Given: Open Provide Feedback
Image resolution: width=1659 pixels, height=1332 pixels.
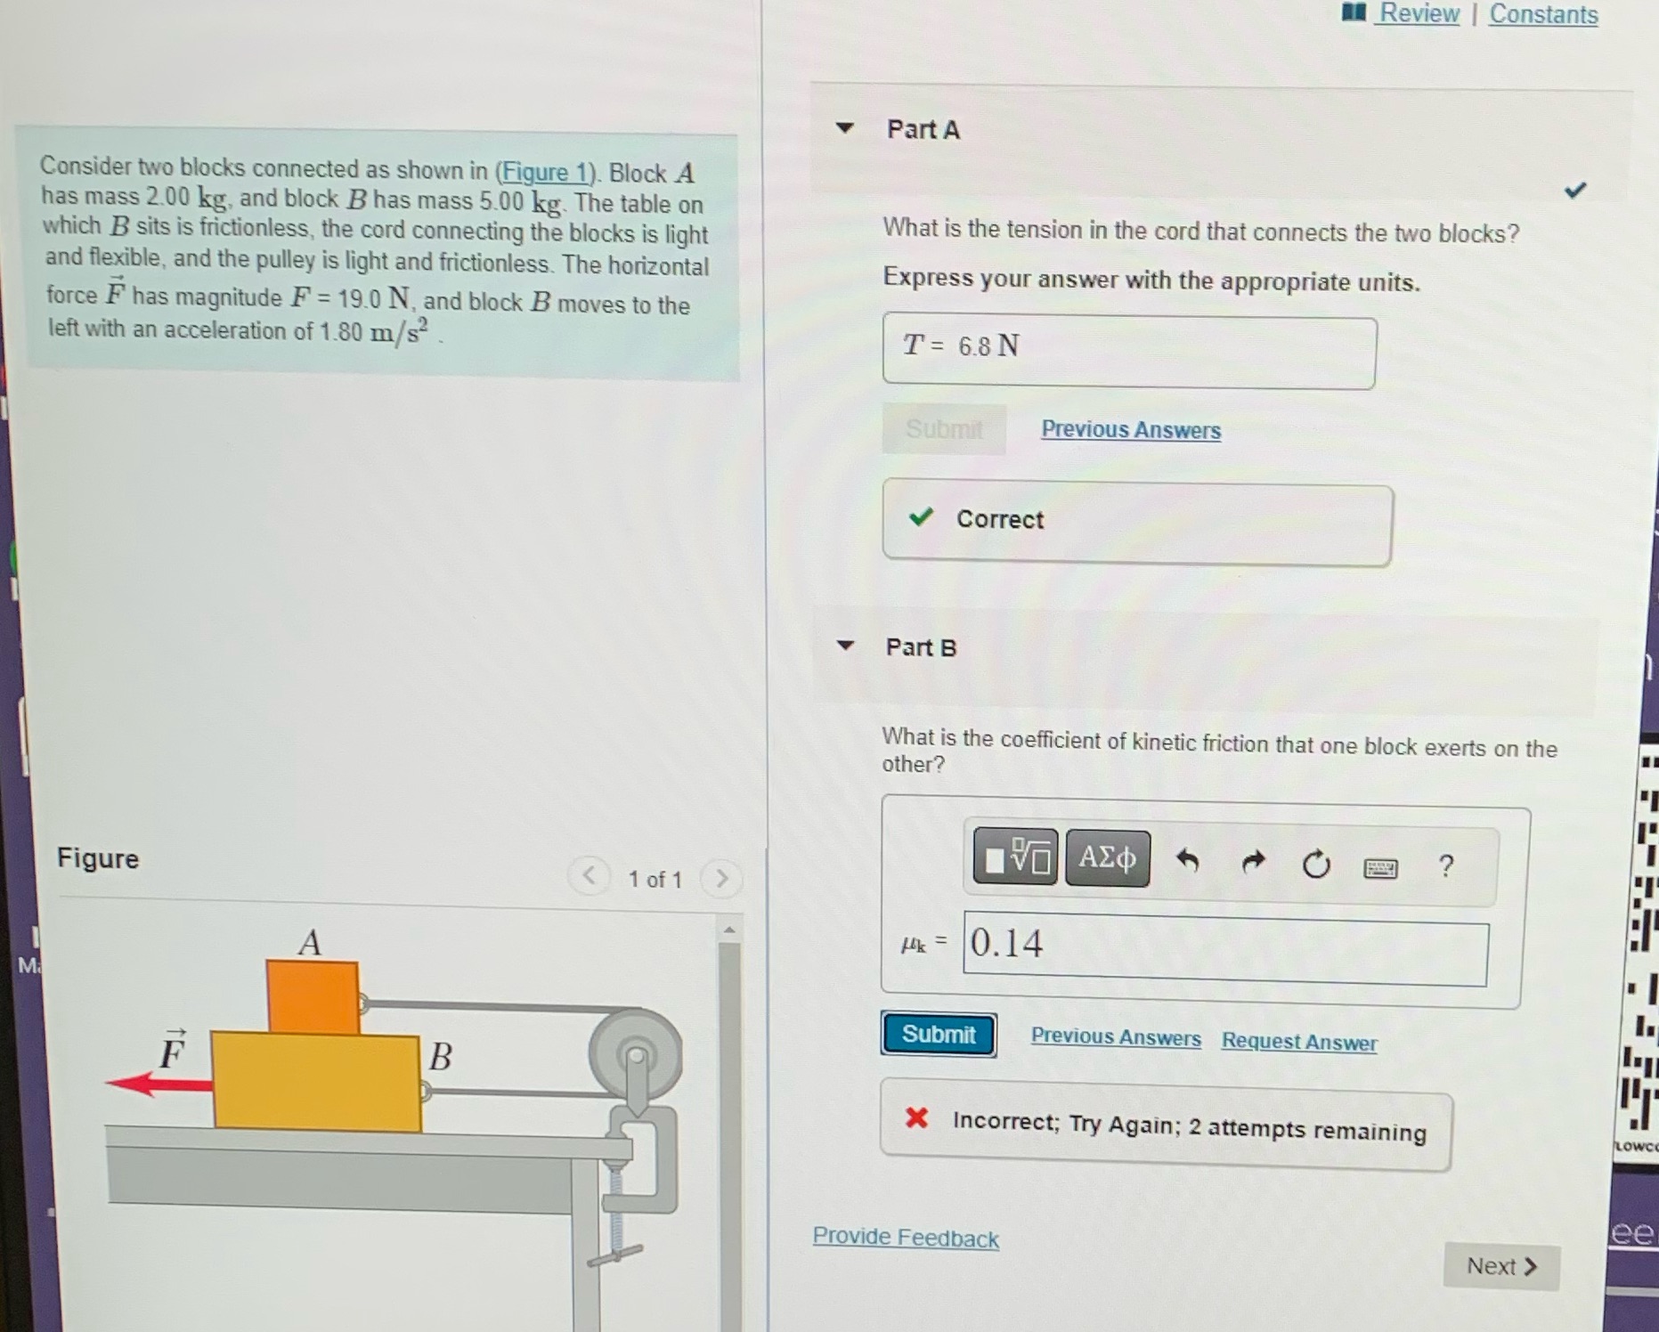Looking at the screenshot, I should 905,1238.
